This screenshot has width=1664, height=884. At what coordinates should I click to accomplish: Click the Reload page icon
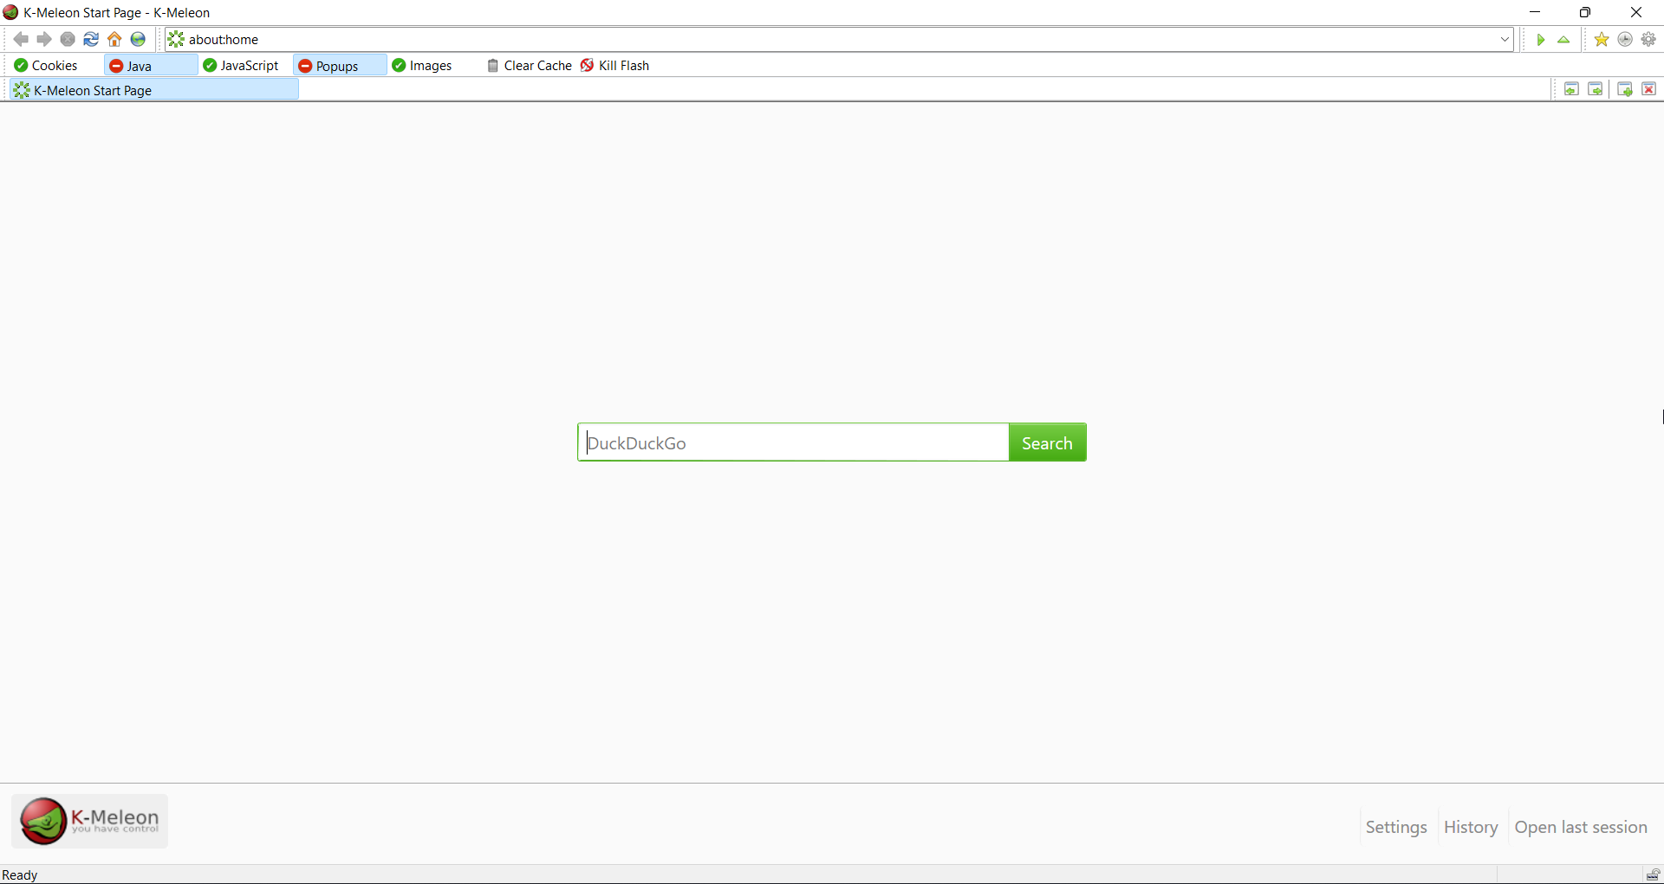point(91,39)
